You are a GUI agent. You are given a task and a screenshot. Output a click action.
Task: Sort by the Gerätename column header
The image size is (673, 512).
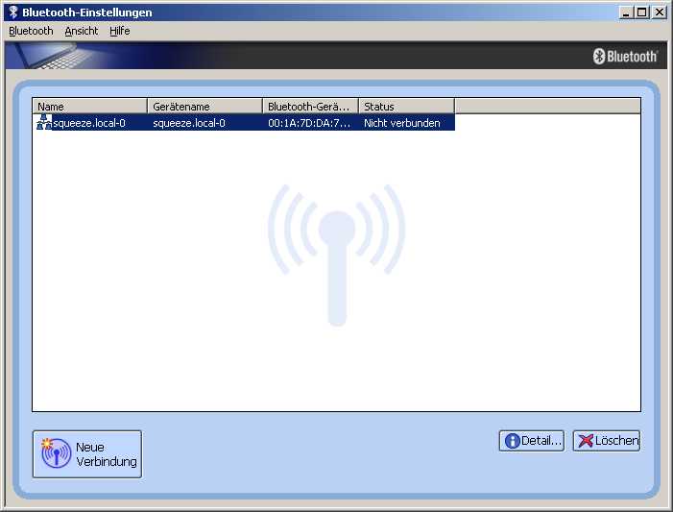coord(204,106)
